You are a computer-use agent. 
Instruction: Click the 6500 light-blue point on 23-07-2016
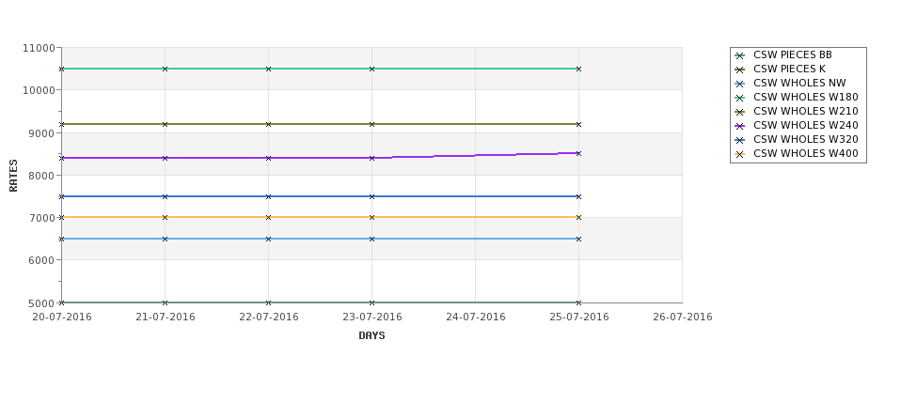pos(372,239)
